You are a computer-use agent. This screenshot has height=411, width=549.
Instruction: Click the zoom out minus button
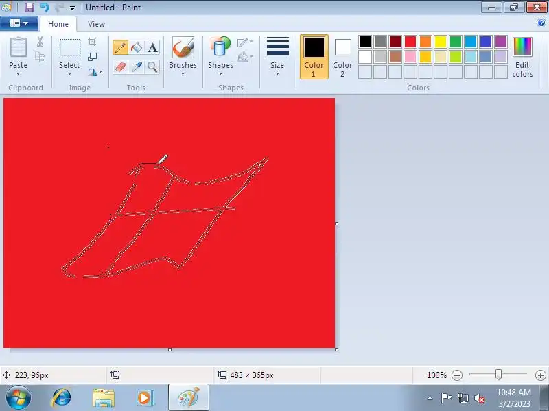pos(457,375)
